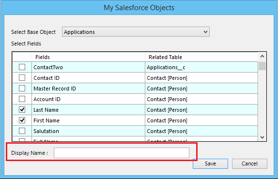Click Contact [Person] cell in Last Name row
Image resolution: width=278 pixels, height=179 pixels.
click(201, 110)
